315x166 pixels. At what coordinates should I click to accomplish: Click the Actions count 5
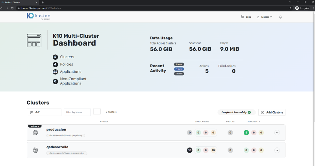[x=207, y=71]
